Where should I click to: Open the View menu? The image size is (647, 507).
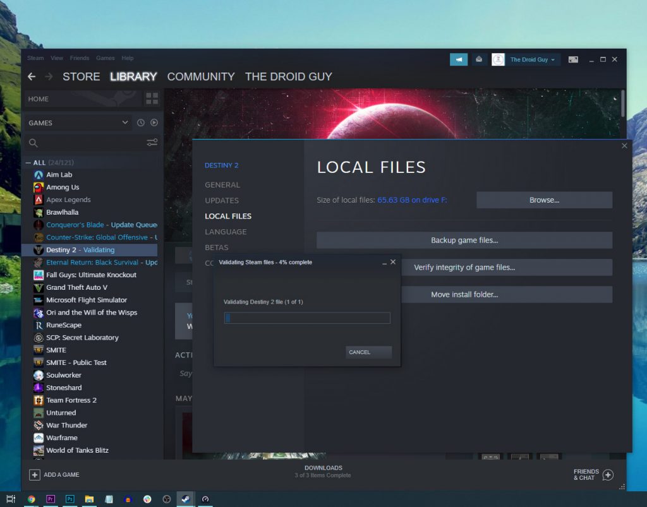point(57,58)
